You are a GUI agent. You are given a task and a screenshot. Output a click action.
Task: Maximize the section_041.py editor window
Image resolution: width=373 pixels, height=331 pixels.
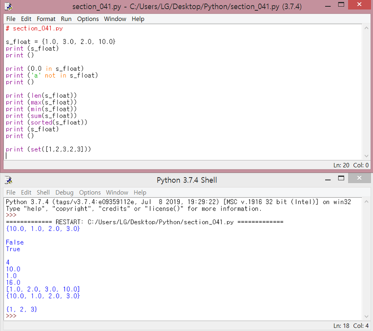tap(341, 5)
